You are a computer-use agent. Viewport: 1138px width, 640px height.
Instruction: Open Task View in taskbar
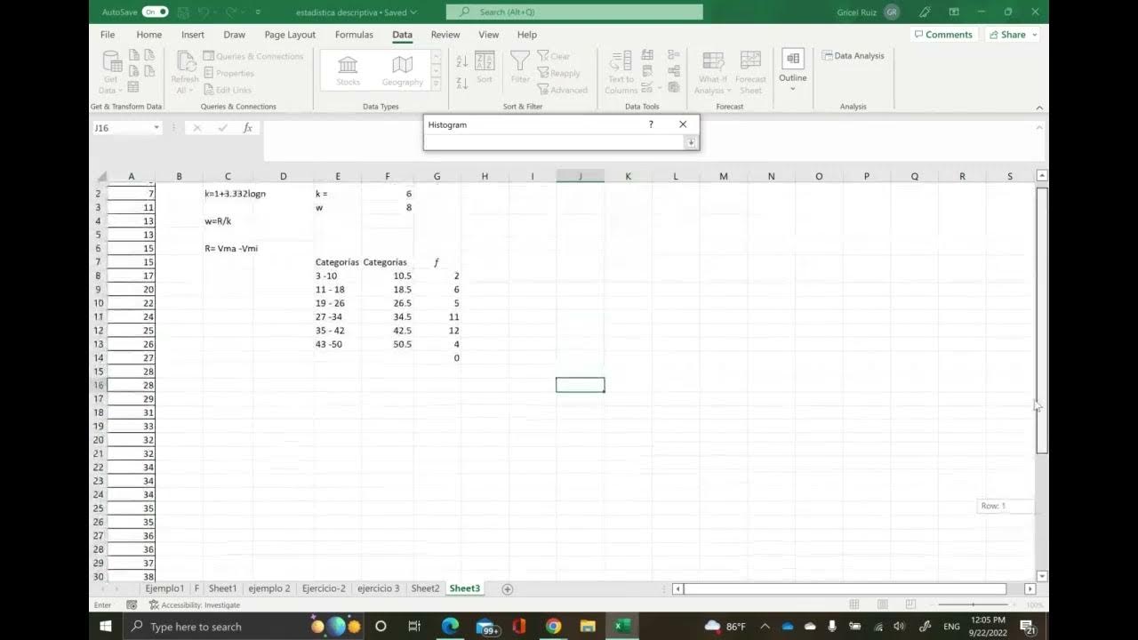tap(414, 626)
